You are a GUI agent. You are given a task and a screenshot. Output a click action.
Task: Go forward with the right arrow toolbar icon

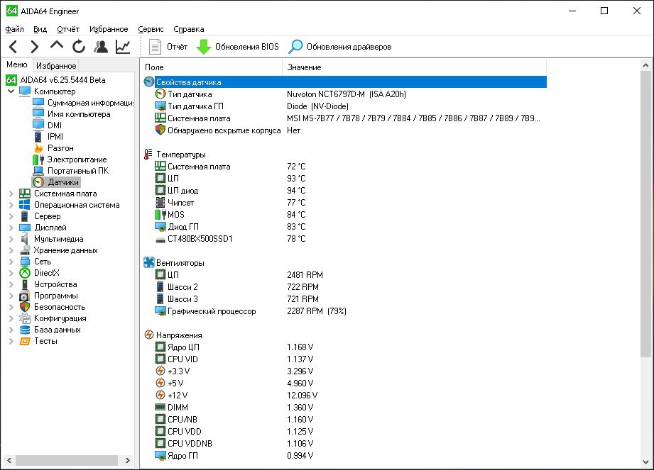click(35, 47)
